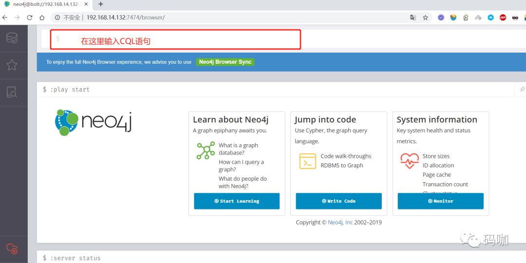Image resolution: width=526 pixels, height=263 pixels.
Task: Open the Neo4j, Inc copyright link
Action: (x=340, y=222)
